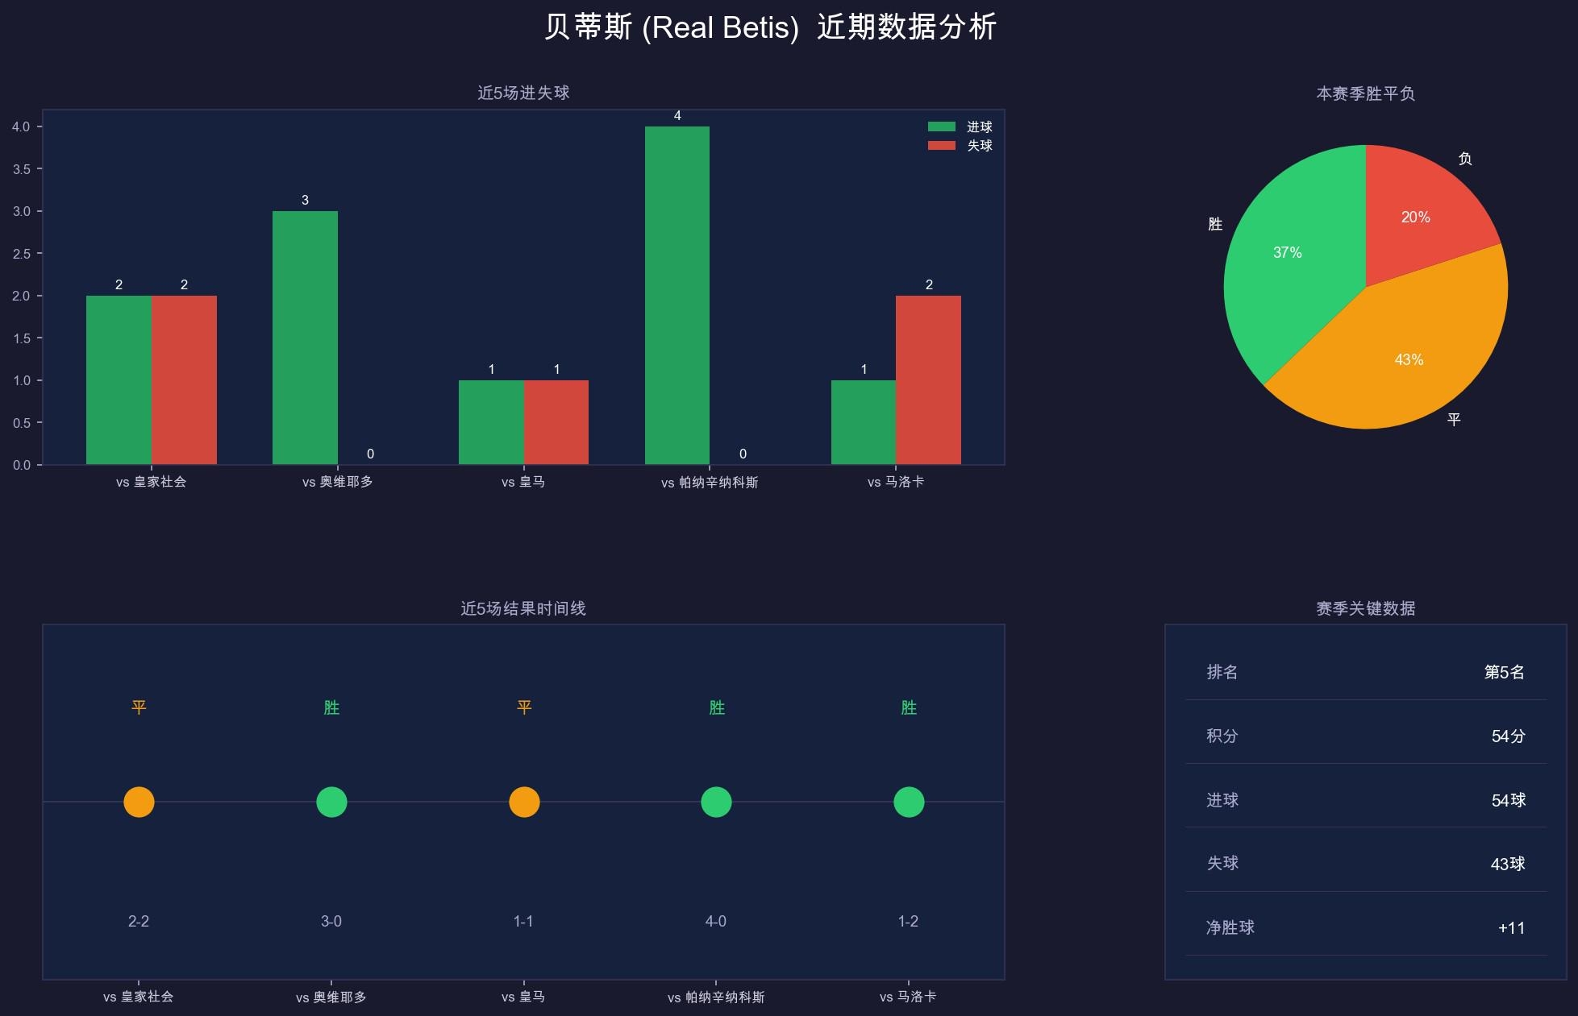
Task: Click the 37% label in pie chart
Action: (1288, 252)
